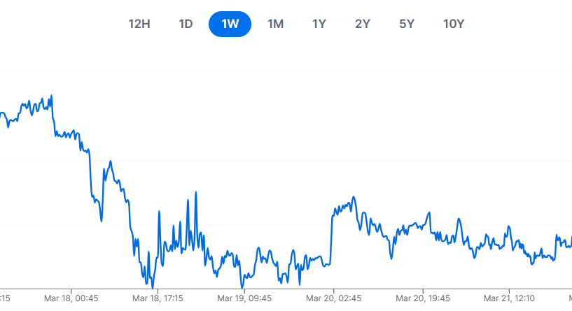Open the 1Y chart view
This screenshot has width=572, height=311.
click(x=319, y=24)
